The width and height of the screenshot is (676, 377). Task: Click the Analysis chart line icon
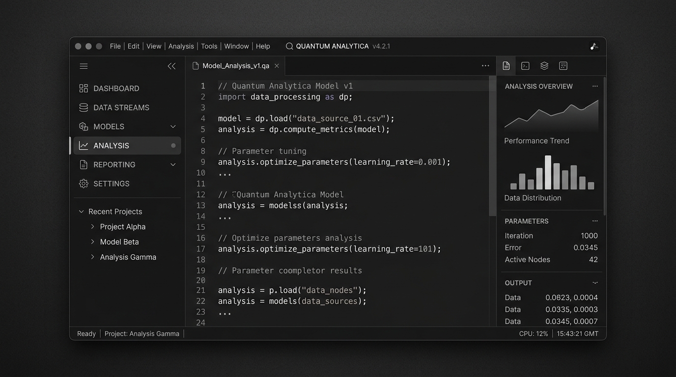tap(84, 146)
